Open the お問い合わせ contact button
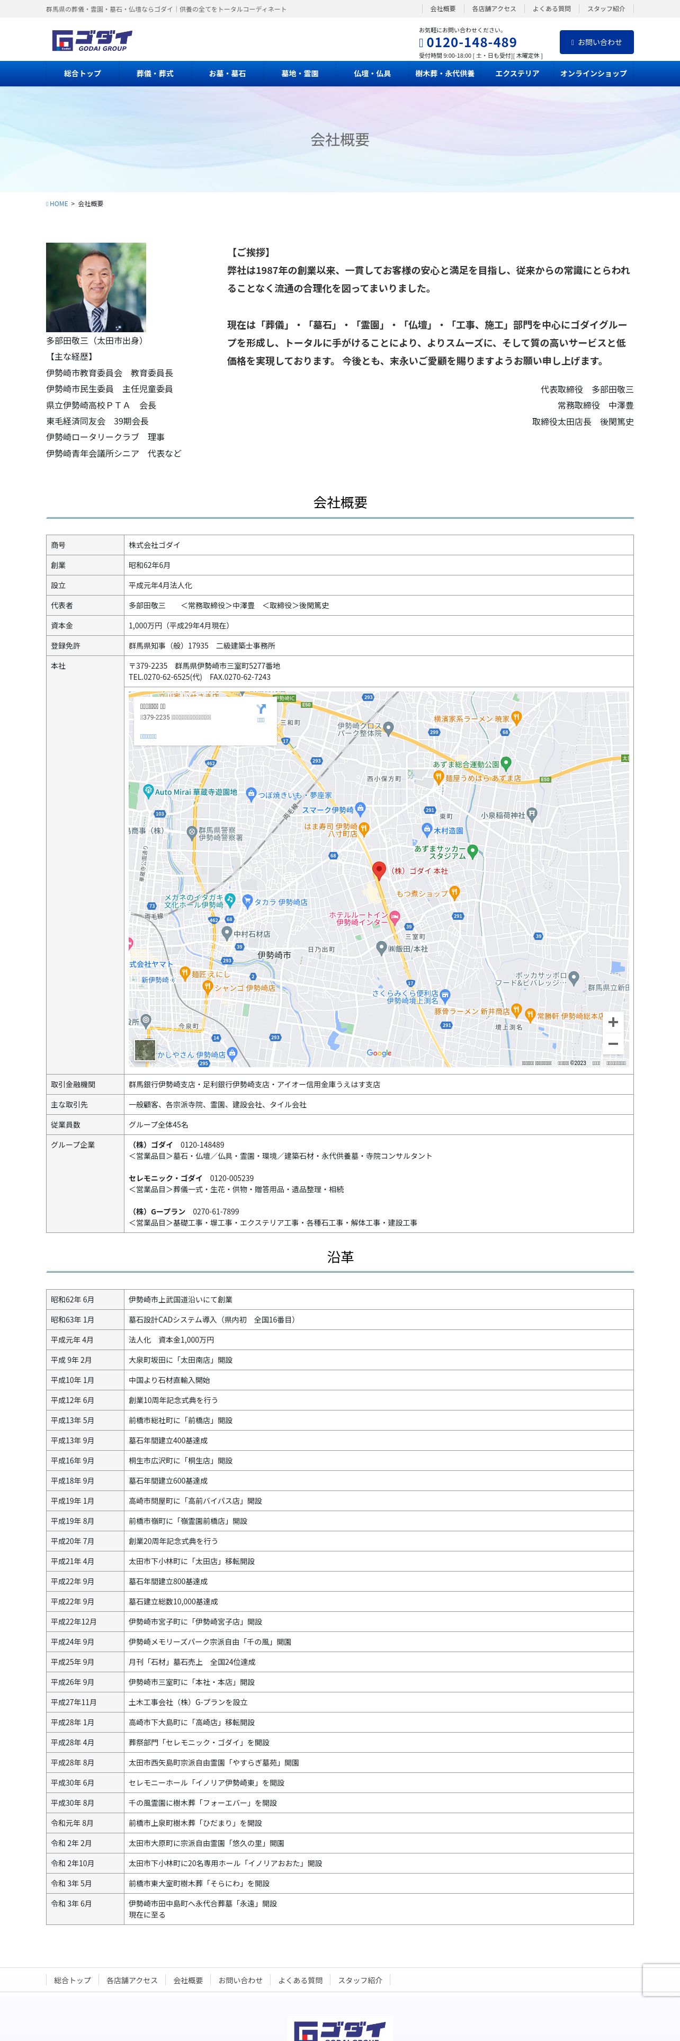Screen dimensions: 680x2041 (x=596, y=42)
